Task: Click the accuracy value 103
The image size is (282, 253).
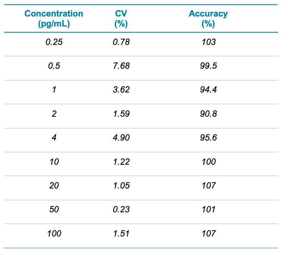Action: pos(209,42)
